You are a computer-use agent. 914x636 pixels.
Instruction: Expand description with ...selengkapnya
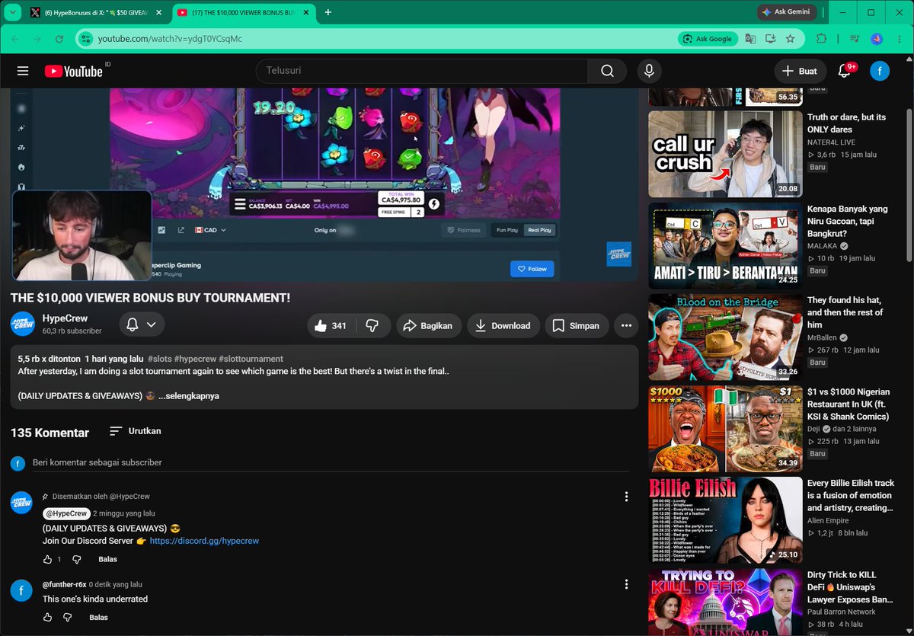click(x=189, y=396)
